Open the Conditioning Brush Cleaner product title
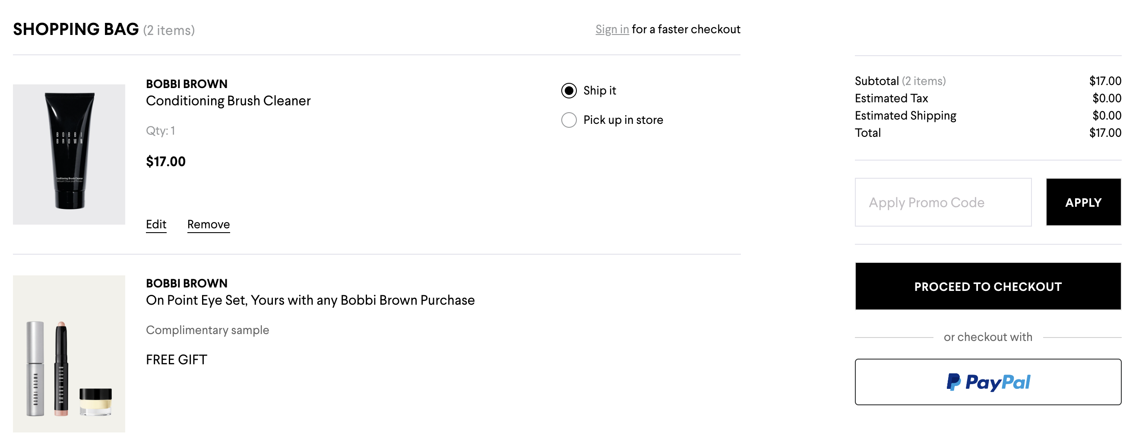Image resolution: width=1139 pixels, height=448 pixels. tap(228, 101)
